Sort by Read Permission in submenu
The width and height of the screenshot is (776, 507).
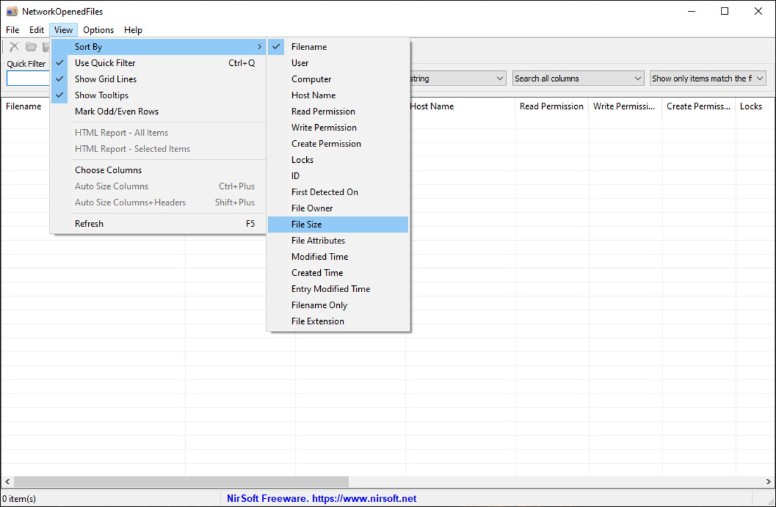pos(338,112)
